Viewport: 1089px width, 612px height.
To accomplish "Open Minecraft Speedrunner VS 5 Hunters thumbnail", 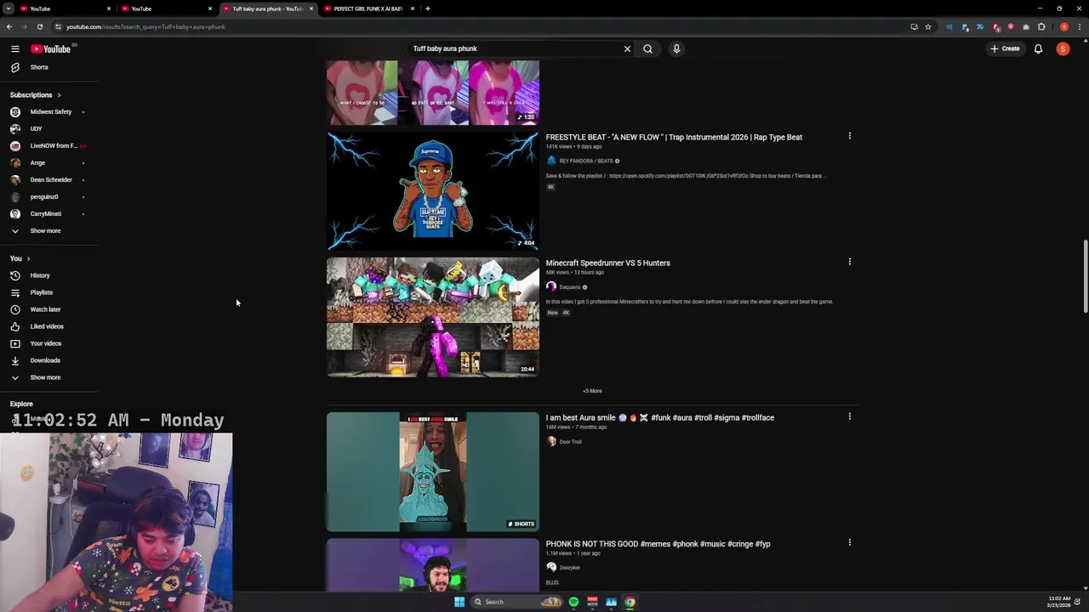I will [x=433, y=316].
